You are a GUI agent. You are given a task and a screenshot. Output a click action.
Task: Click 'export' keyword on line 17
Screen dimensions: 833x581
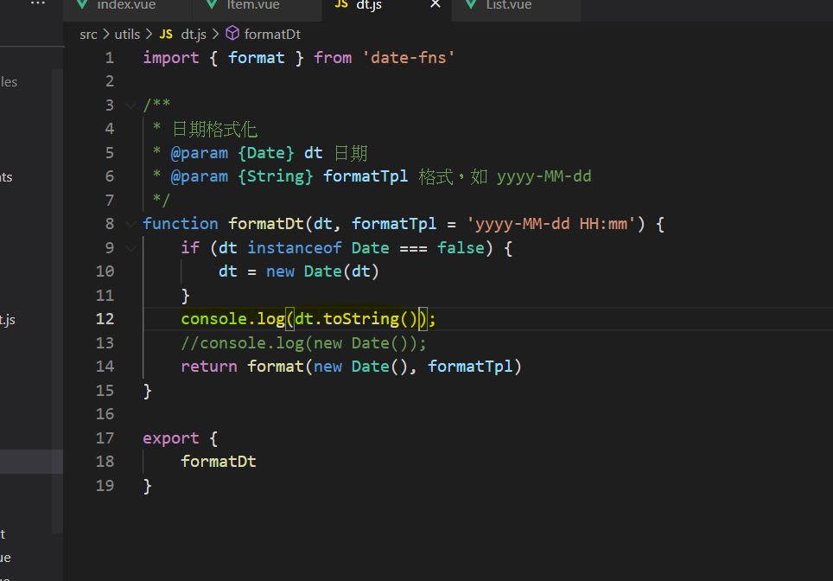tap(170, 438)
